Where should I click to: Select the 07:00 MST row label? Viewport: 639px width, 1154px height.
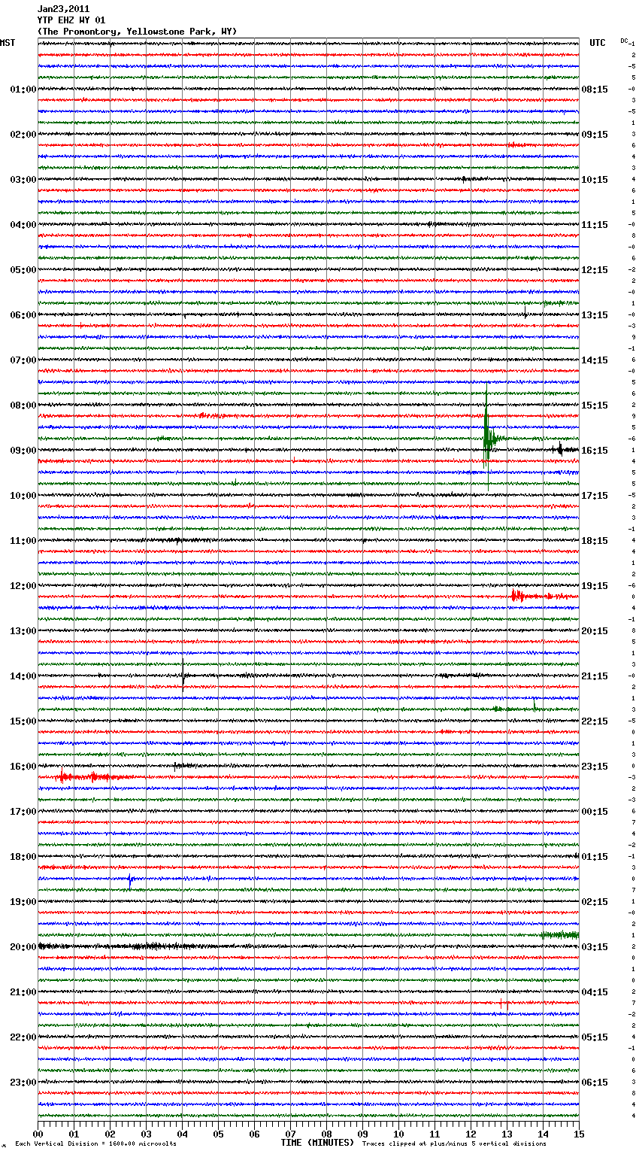(23, 360)
